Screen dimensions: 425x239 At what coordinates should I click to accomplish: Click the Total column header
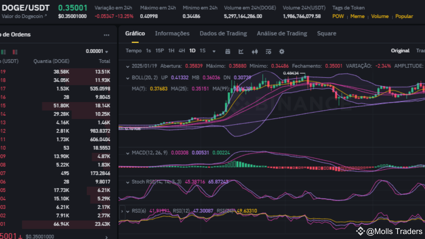click(105, 61)
